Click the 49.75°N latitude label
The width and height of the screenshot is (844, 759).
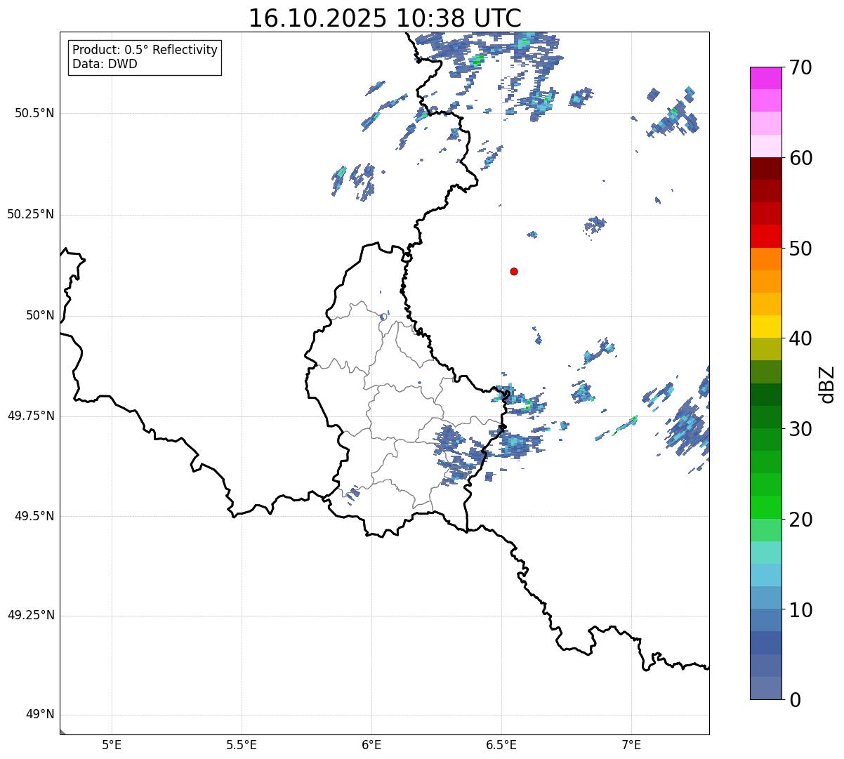coord(31,416)
